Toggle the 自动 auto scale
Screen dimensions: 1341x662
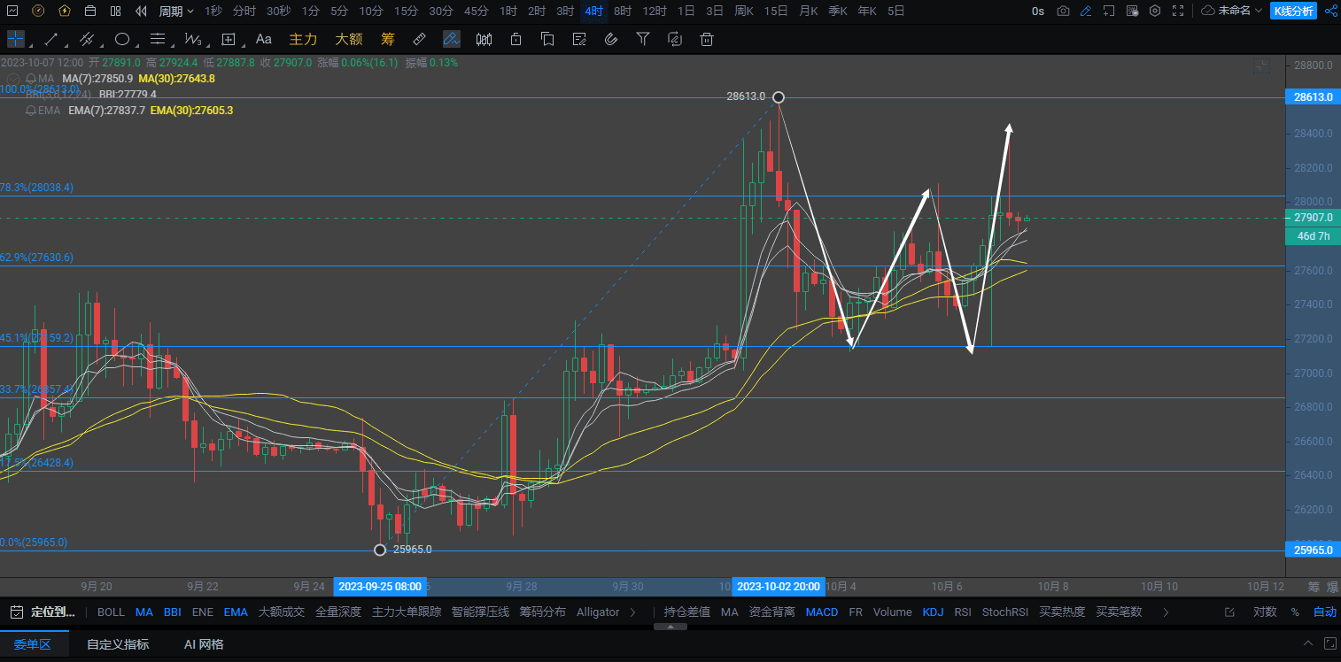click(1325, 612)
